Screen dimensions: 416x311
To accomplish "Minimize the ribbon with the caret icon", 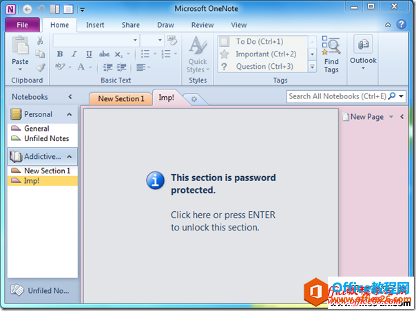I will [388, 25].
